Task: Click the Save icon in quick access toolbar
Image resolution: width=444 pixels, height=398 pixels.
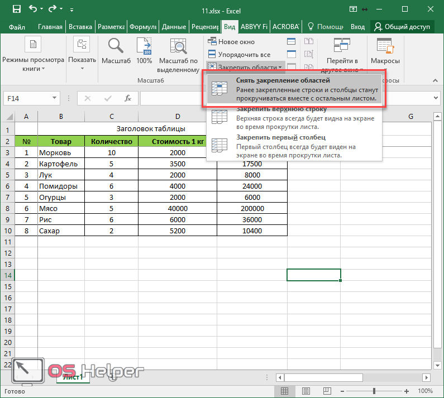Action: (x=17, y=9)
